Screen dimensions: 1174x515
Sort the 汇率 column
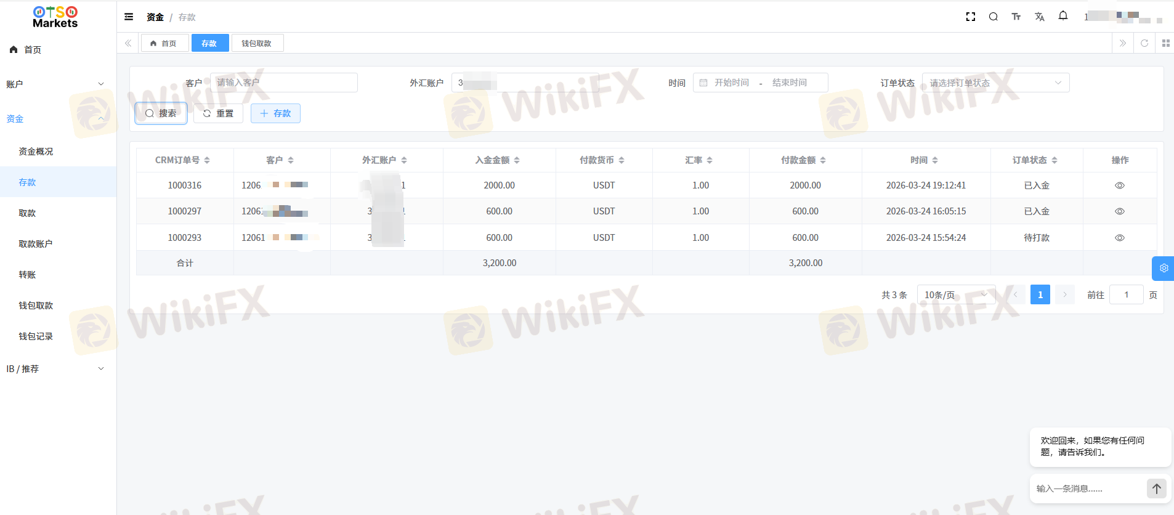pos(710,160)
